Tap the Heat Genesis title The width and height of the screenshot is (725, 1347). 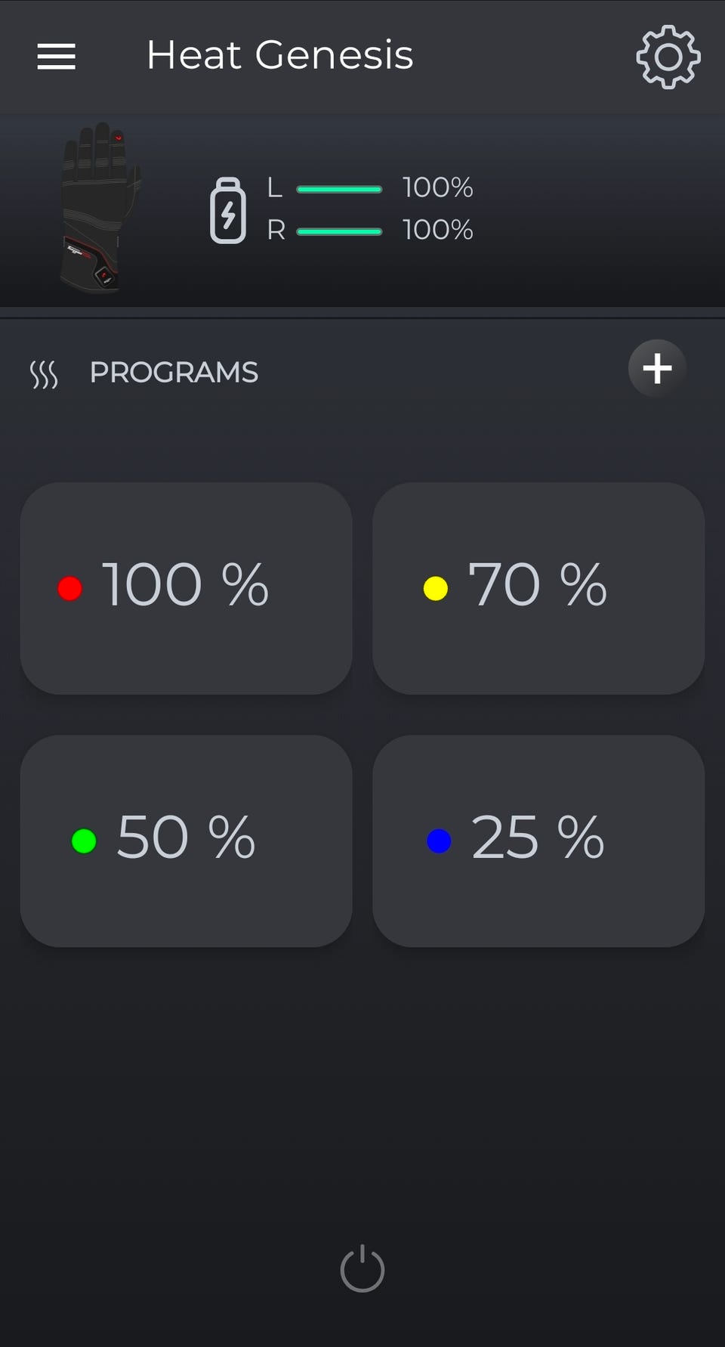point(280,55)
